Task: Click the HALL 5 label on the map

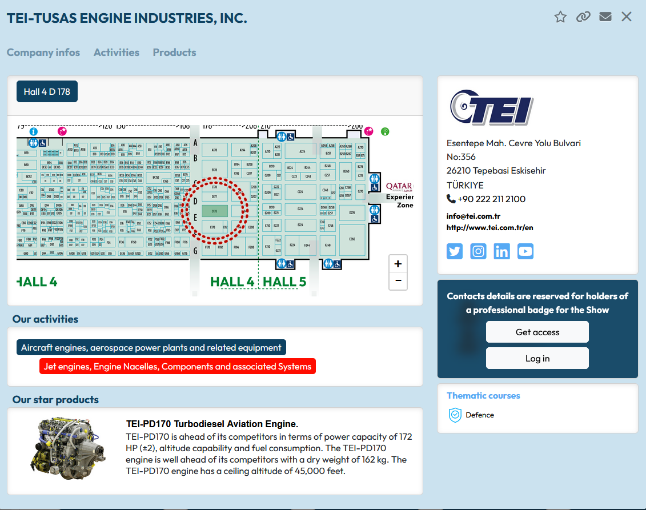Action: (284, 282)
